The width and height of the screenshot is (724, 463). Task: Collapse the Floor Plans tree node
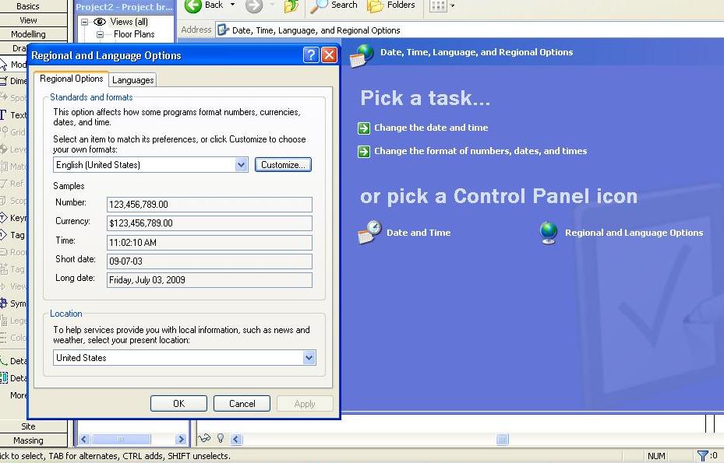(100, 34)
